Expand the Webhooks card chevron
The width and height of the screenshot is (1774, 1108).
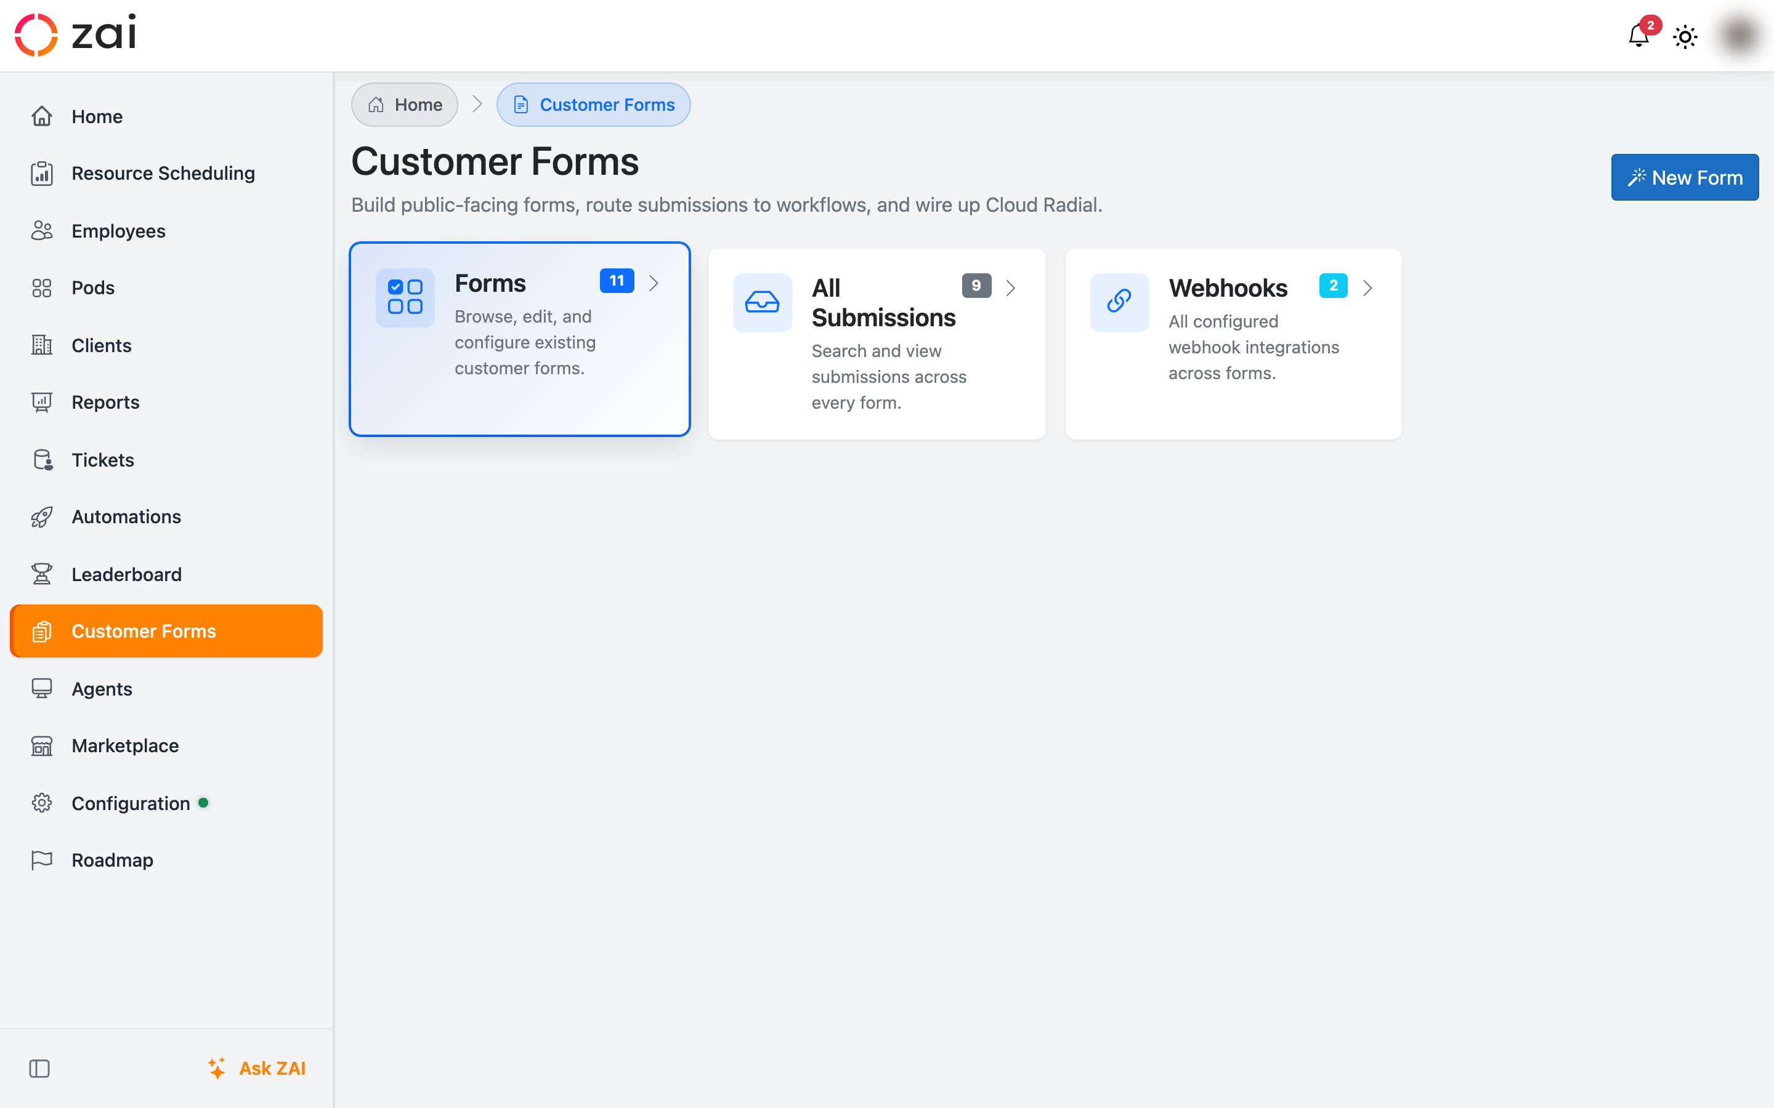(x=1368, y=288)
